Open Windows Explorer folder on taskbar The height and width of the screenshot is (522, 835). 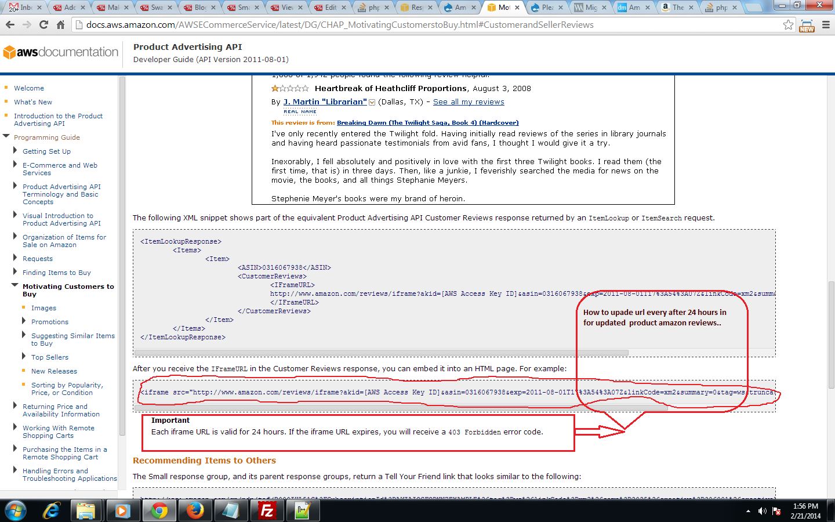(x=86, y=510)
